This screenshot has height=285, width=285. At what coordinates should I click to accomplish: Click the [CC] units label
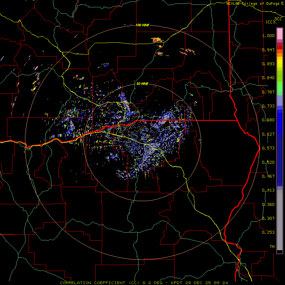pyautogui.click(x=270, y=22)
